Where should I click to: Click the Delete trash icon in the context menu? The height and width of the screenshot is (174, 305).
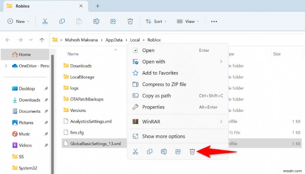point(192,152)
